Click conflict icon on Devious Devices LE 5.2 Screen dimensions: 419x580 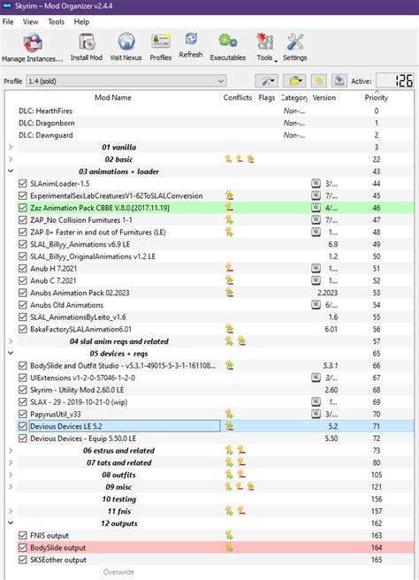tap(229, 426)
